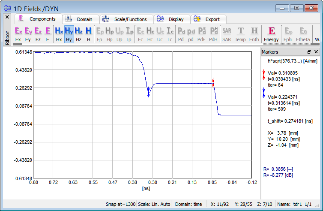Viewport: 323px width, 211px height.
Task: Select the Hx magnetic field component
Action: [x=59, y=34]
